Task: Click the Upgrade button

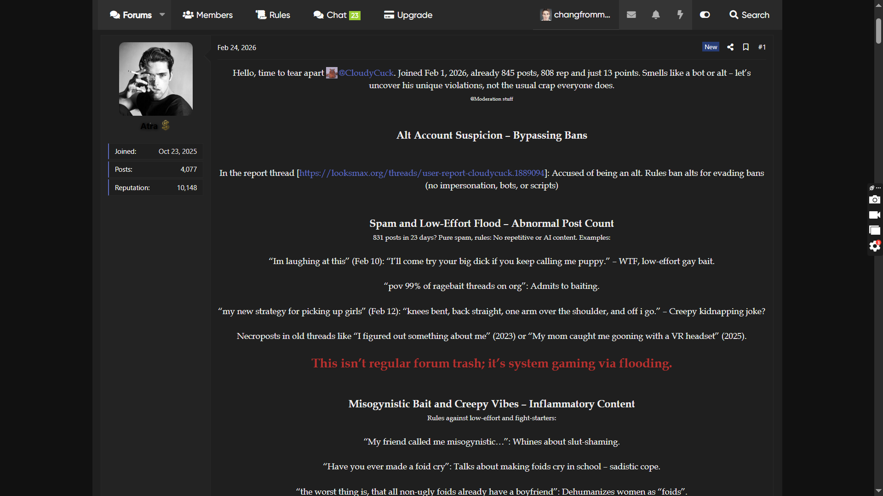Action: click(x=408, y=15)
